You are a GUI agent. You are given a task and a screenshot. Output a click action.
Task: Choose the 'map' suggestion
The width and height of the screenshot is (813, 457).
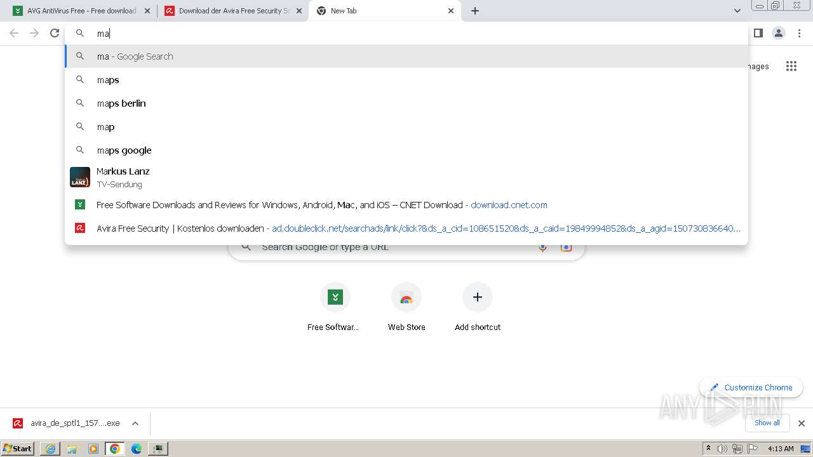click(406, 127)
